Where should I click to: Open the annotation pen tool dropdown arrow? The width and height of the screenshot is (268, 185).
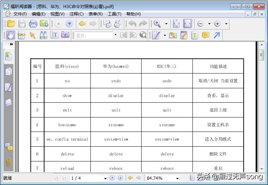point(165,35)
